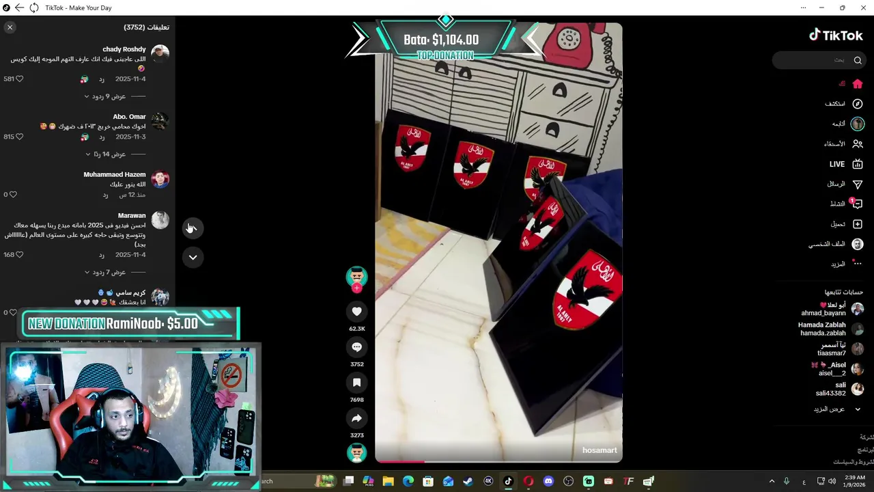Open the For You home tab
The height and width of the screenshot is (492, 874).
851,83
